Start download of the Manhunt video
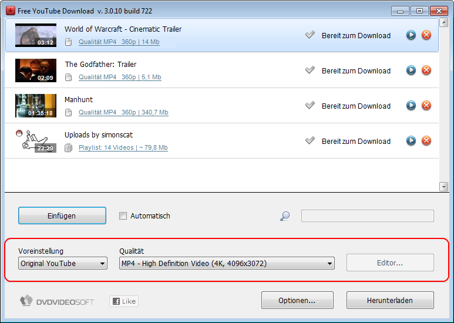 [411, 106]
